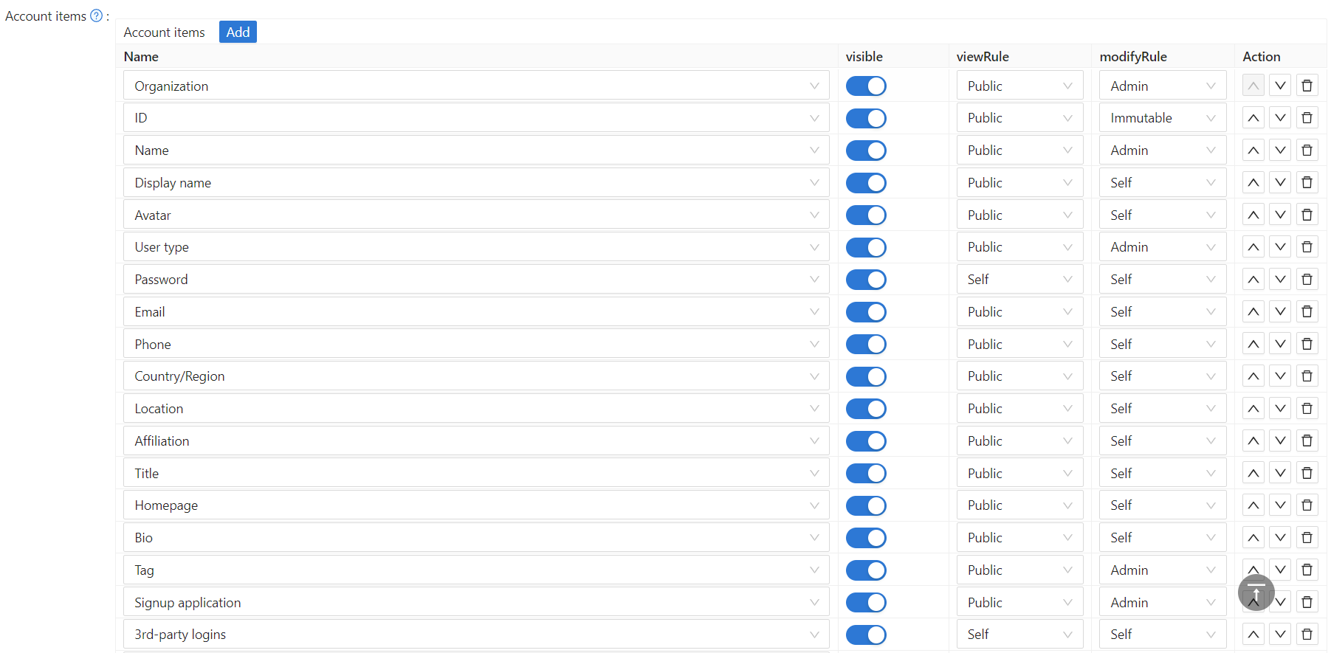Open the viewRule dropdown for Password
Screen dimensions: 1331x653
click(x=1019, y=280)
